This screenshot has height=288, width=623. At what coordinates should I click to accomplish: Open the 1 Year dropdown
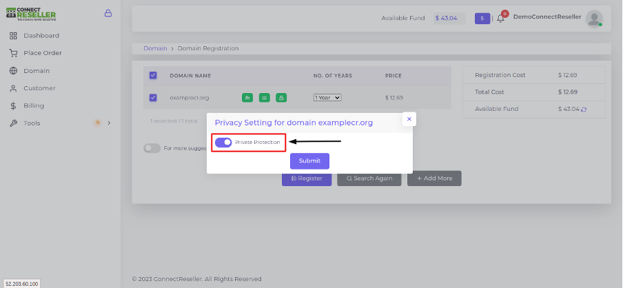(327, 97)
